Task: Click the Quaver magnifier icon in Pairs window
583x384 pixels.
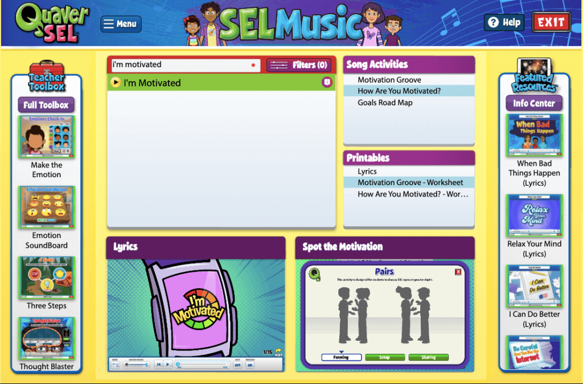Action: tap(314, 274)
